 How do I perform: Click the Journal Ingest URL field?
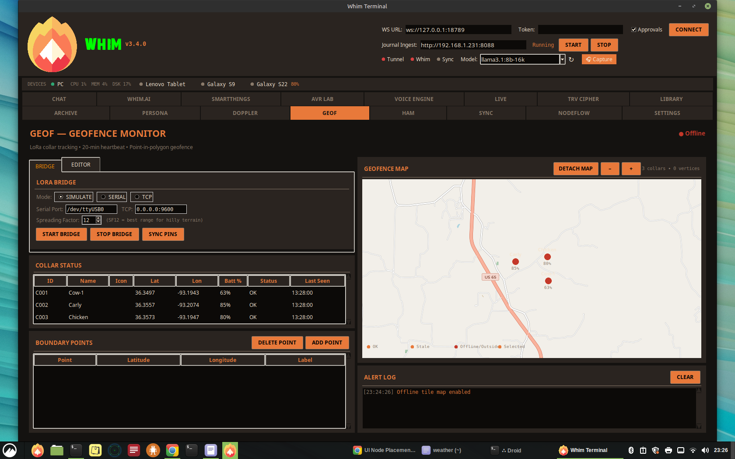click(473, 45)
